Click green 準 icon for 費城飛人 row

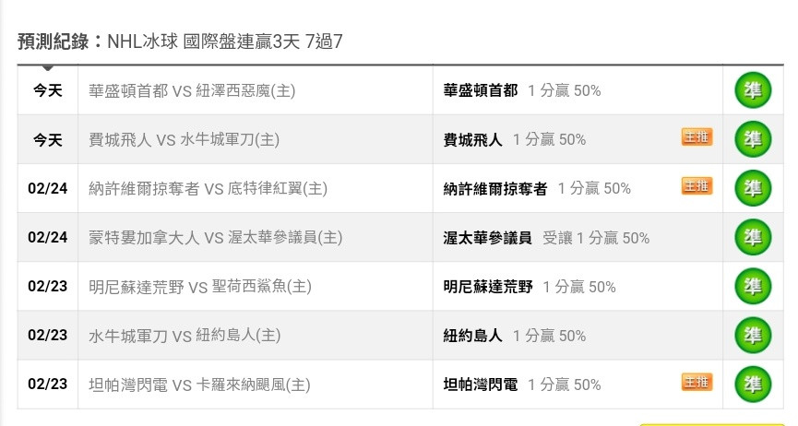[753, 139]
